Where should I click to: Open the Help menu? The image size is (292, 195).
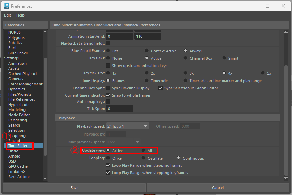(x=20, y=15)
